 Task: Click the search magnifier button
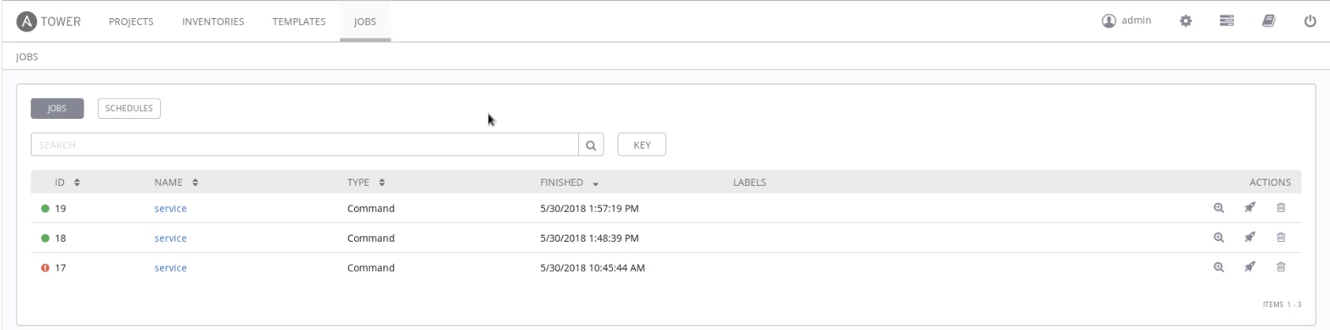(x=591, y=145)
